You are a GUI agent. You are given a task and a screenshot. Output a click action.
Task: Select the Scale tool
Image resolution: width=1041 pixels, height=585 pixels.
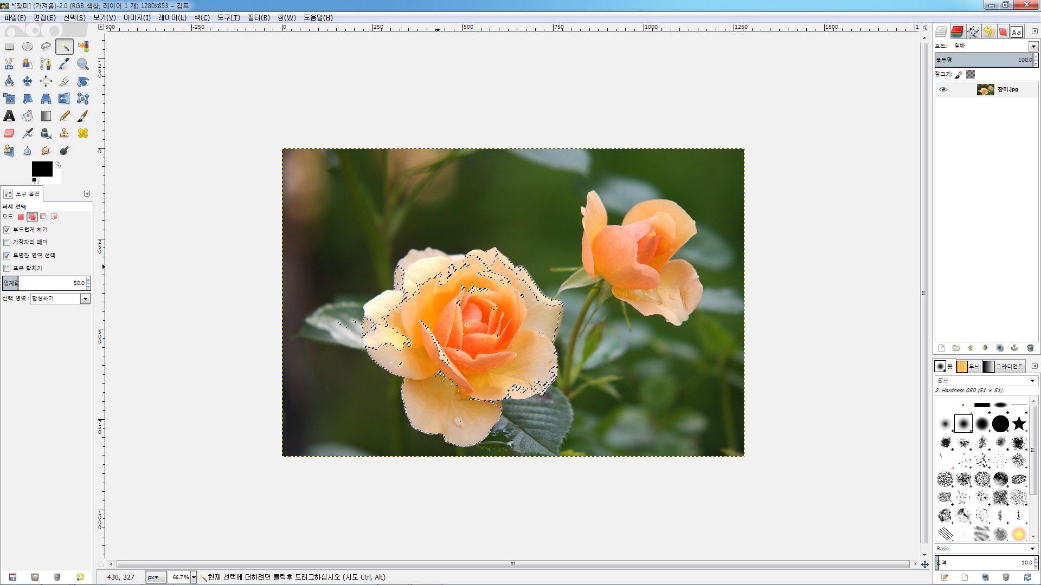coord(9,99)
